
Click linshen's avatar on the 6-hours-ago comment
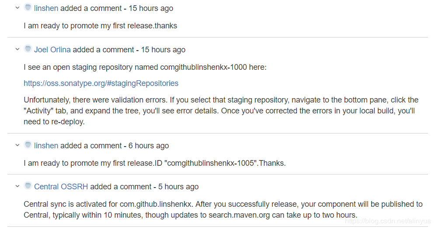click(x=28, y=145)
